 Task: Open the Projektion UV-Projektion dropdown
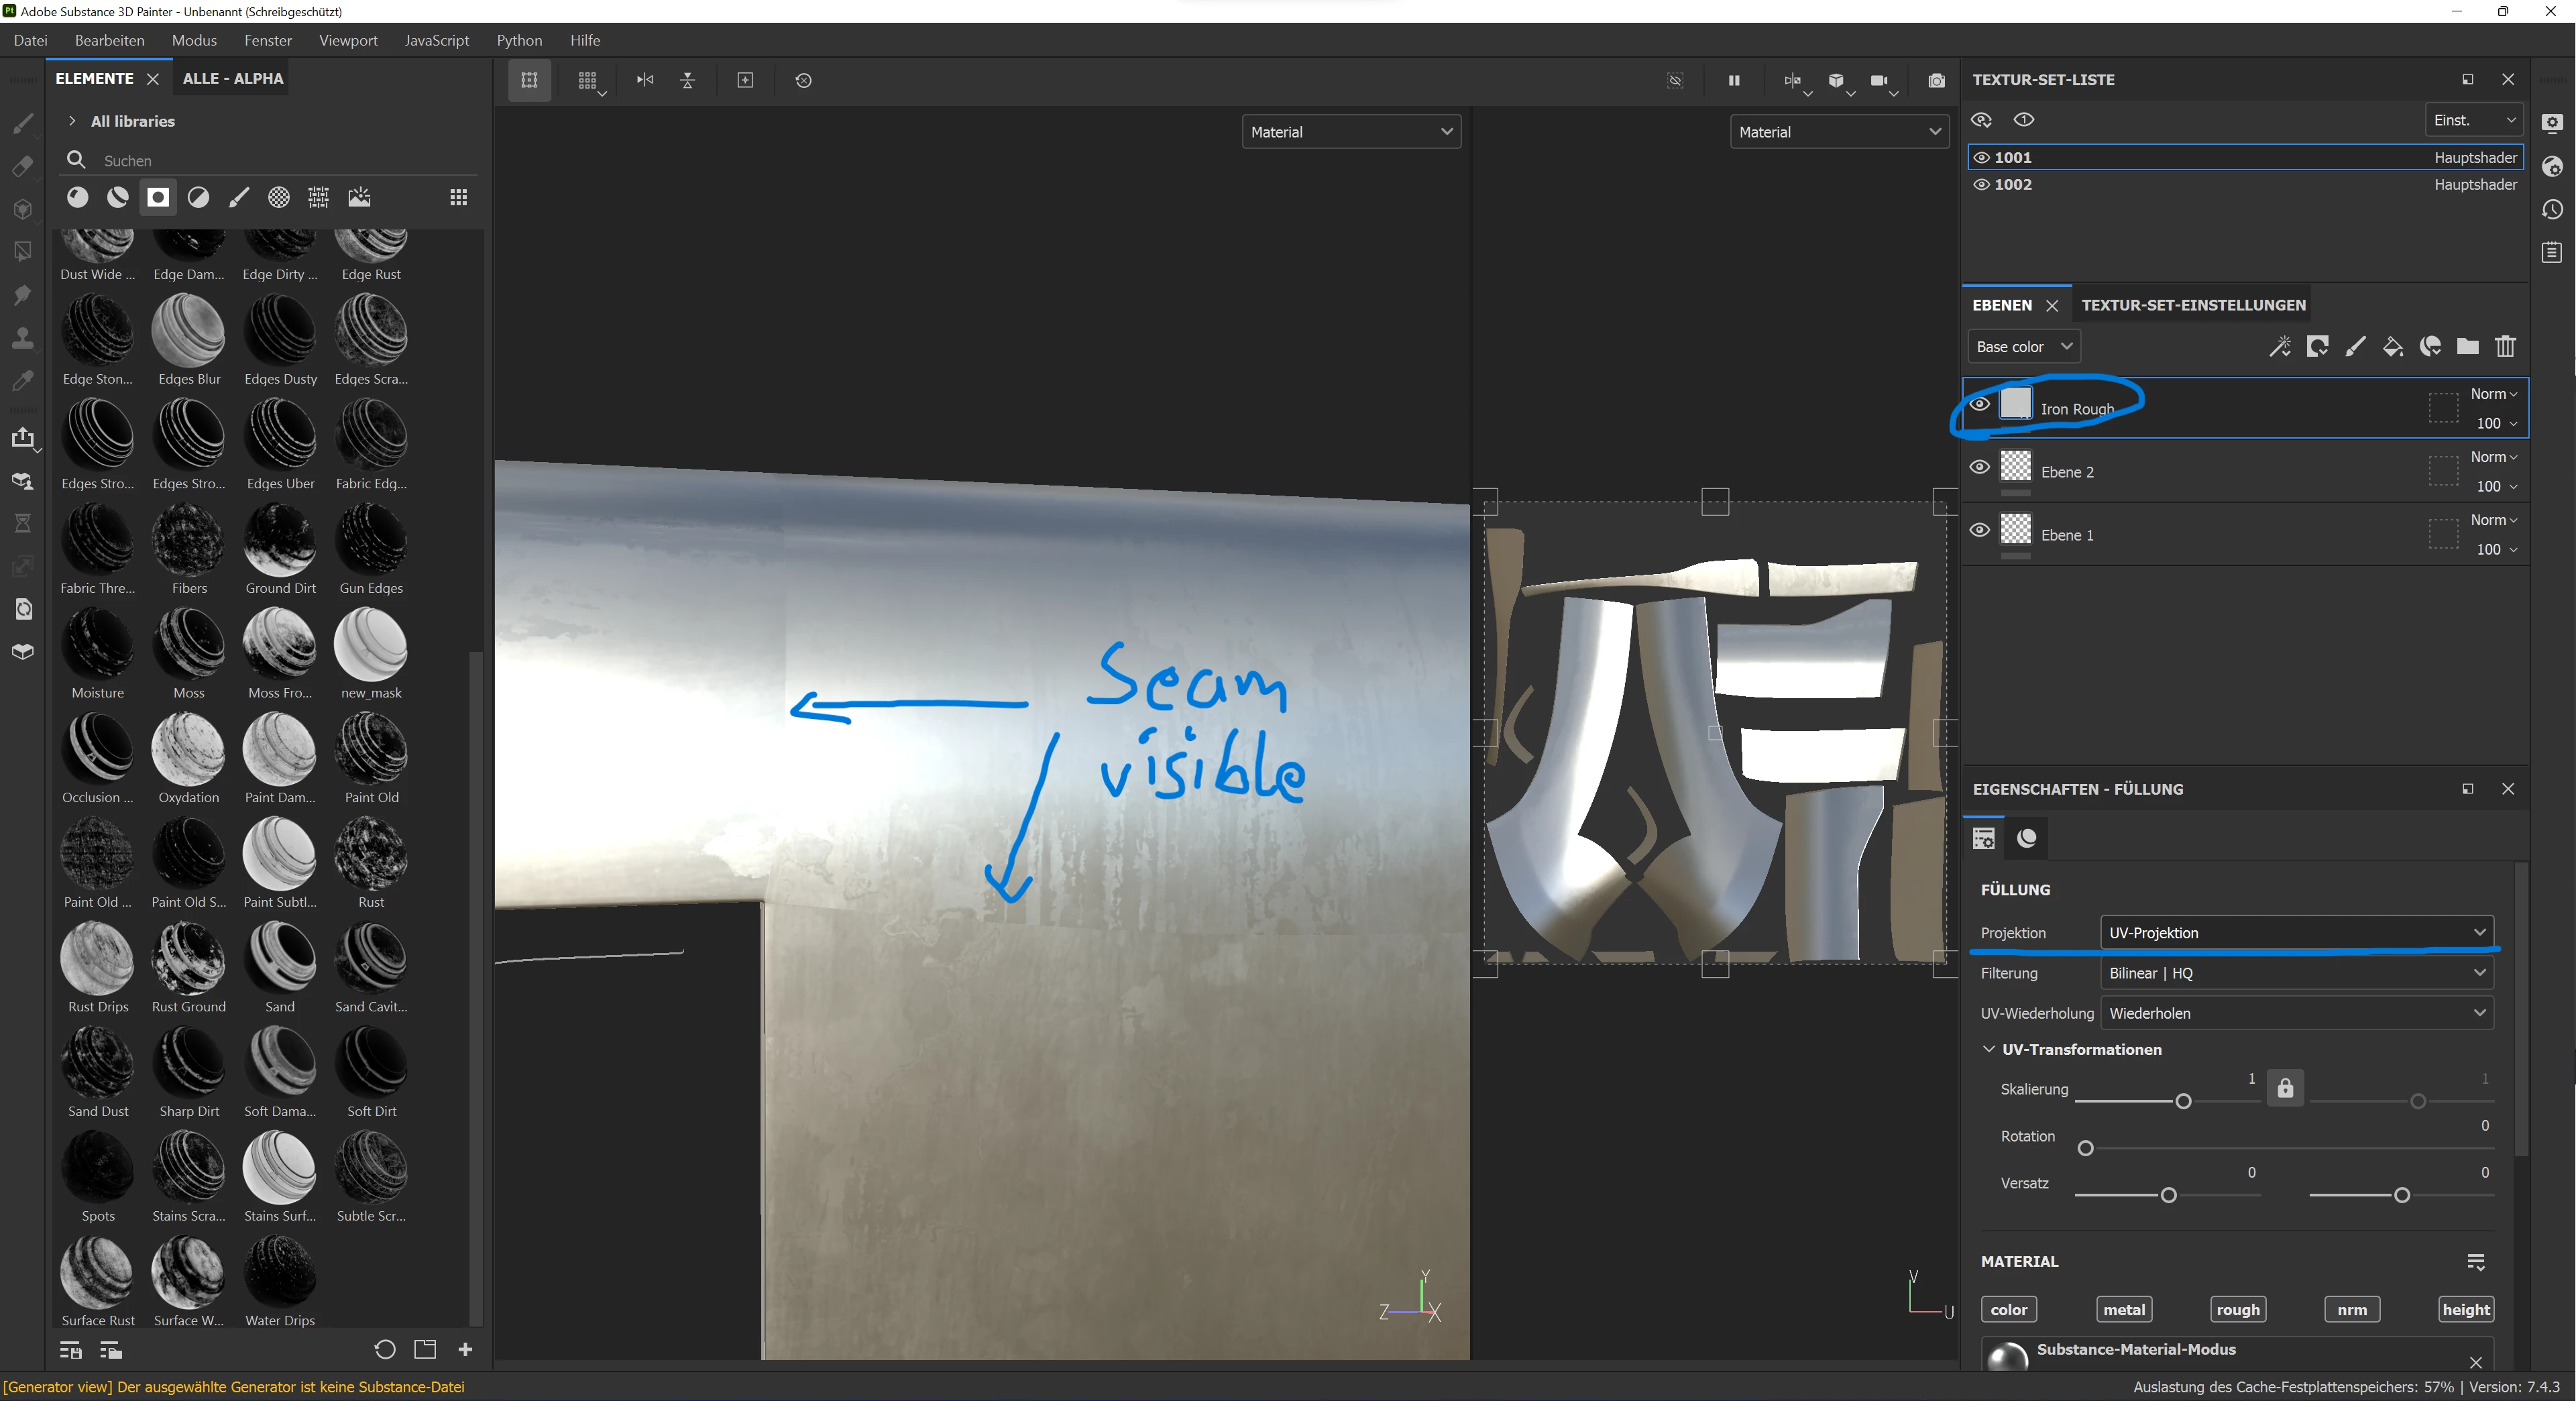click(x=2296, y=932)
